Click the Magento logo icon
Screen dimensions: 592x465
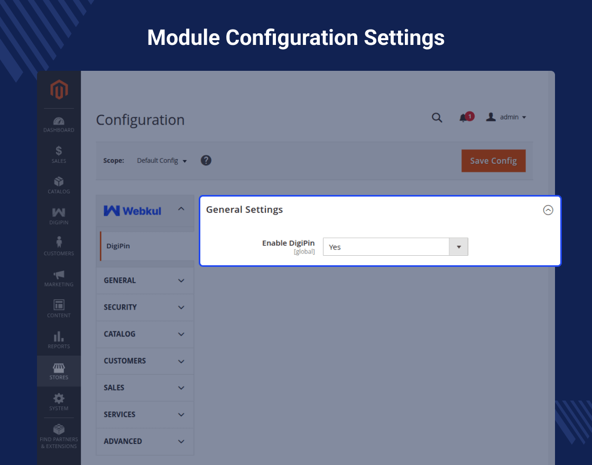tap(59, 90)
